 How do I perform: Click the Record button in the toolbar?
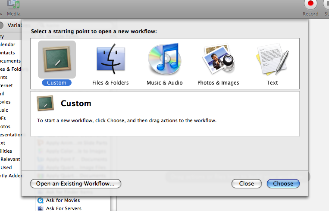310,8
